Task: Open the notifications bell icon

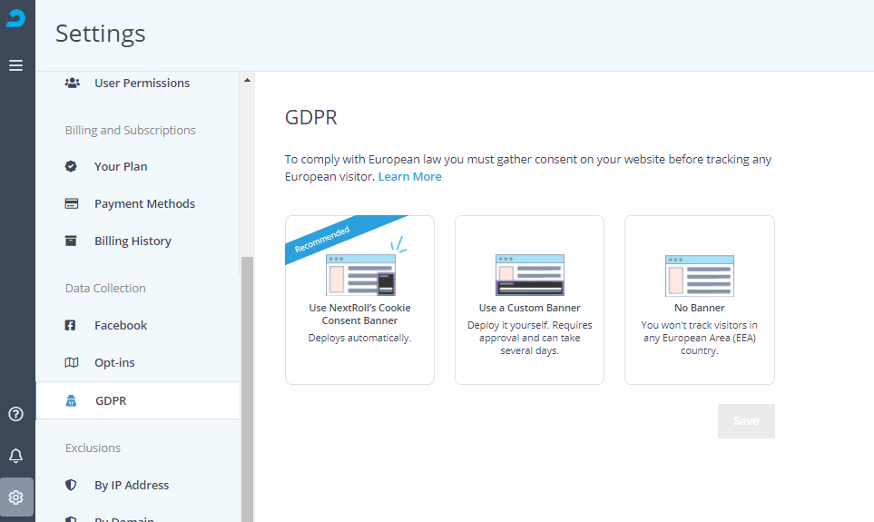Action: point(15,456)
